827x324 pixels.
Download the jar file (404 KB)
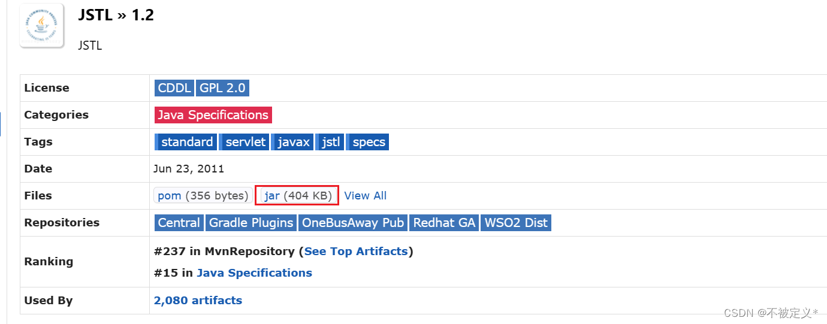(298, 196)
